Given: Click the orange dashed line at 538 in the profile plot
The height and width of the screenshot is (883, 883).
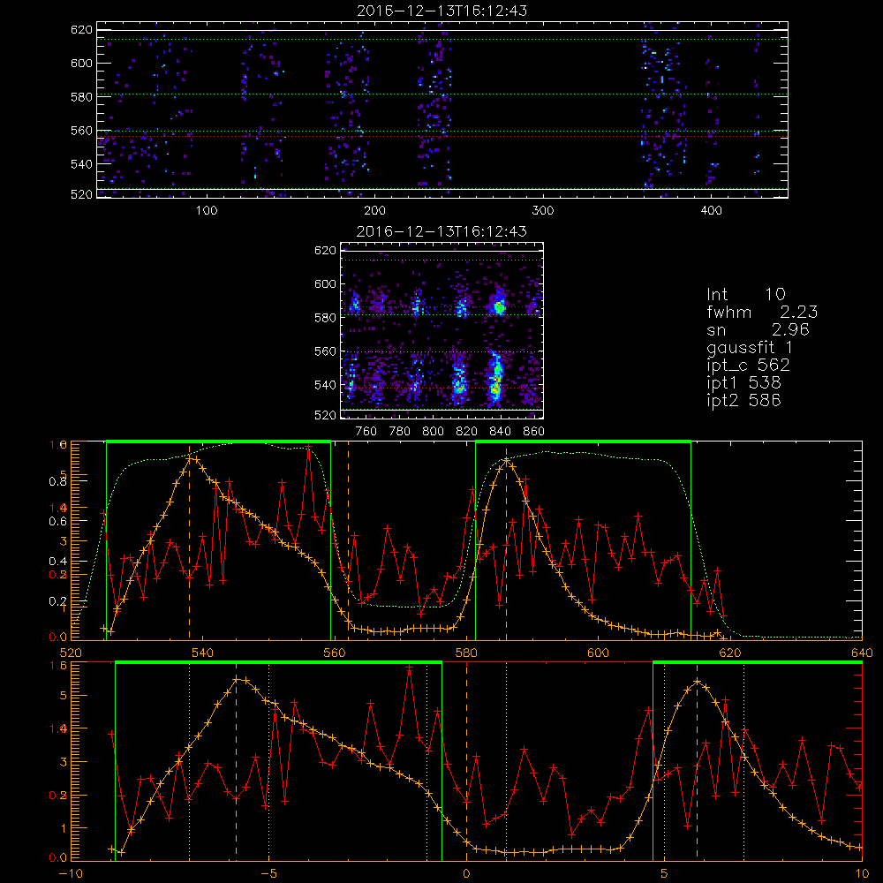Looking at the screenshot, I should pos(189,542).
